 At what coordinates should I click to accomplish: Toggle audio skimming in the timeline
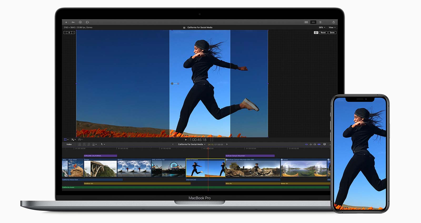pos(311,144)
